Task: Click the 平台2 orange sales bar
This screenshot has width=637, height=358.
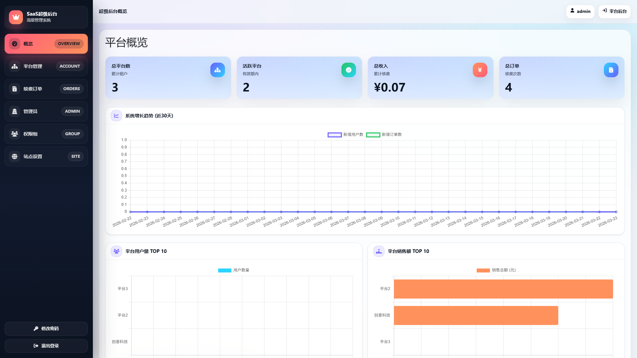Action: 503,289
